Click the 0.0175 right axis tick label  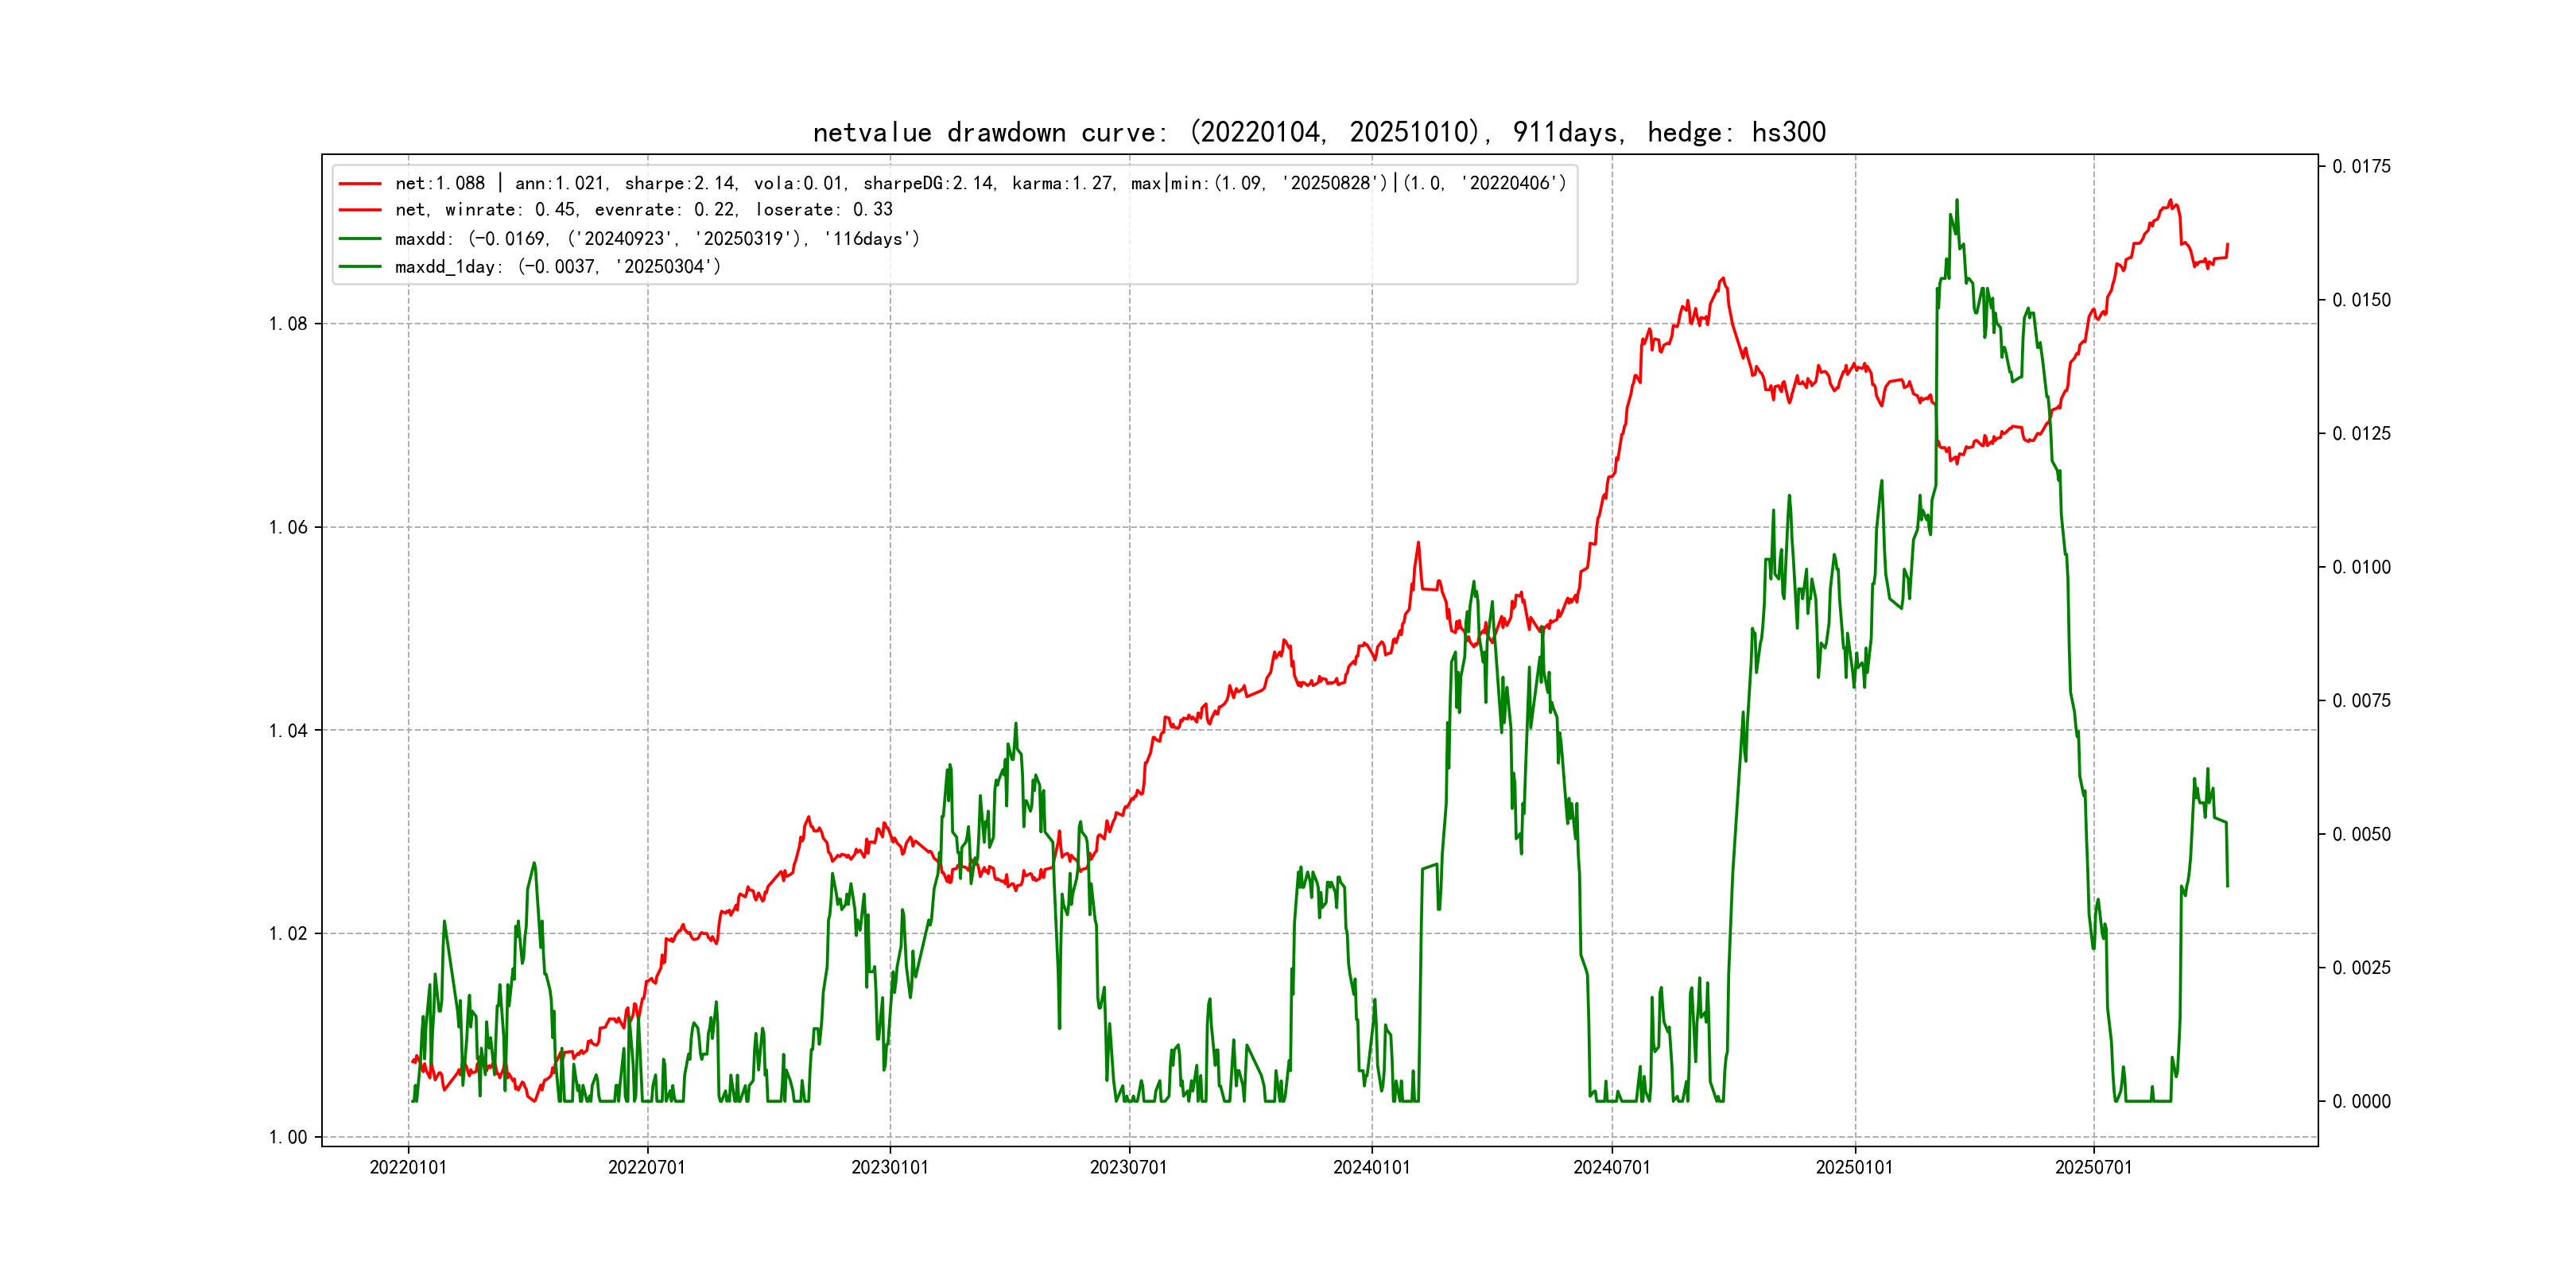2361,166
